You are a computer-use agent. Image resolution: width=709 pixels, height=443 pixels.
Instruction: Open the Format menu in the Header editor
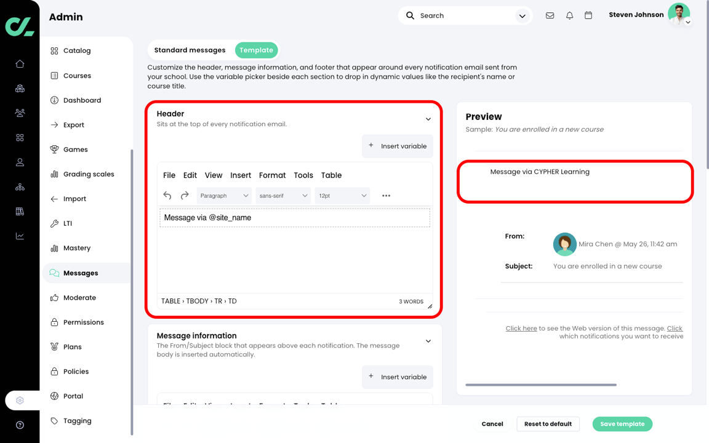272,175
